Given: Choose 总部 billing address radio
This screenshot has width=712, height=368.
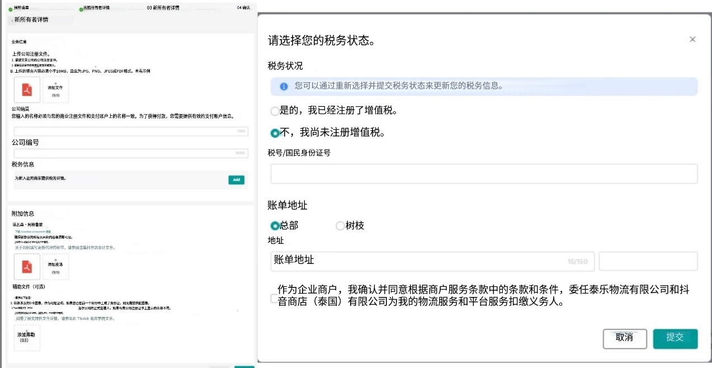Looking at the screenshot, I should click(x=275, y=226).
